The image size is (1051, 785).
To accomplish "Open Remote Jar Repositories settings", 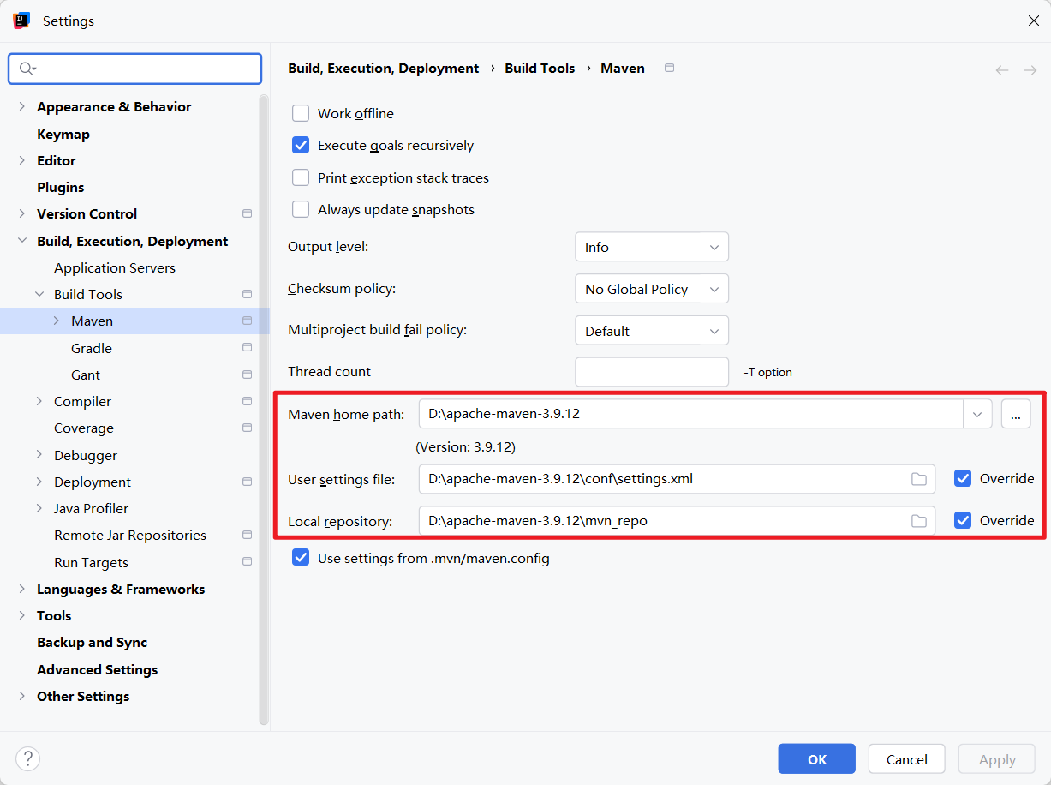I will (x=130, y=535).
